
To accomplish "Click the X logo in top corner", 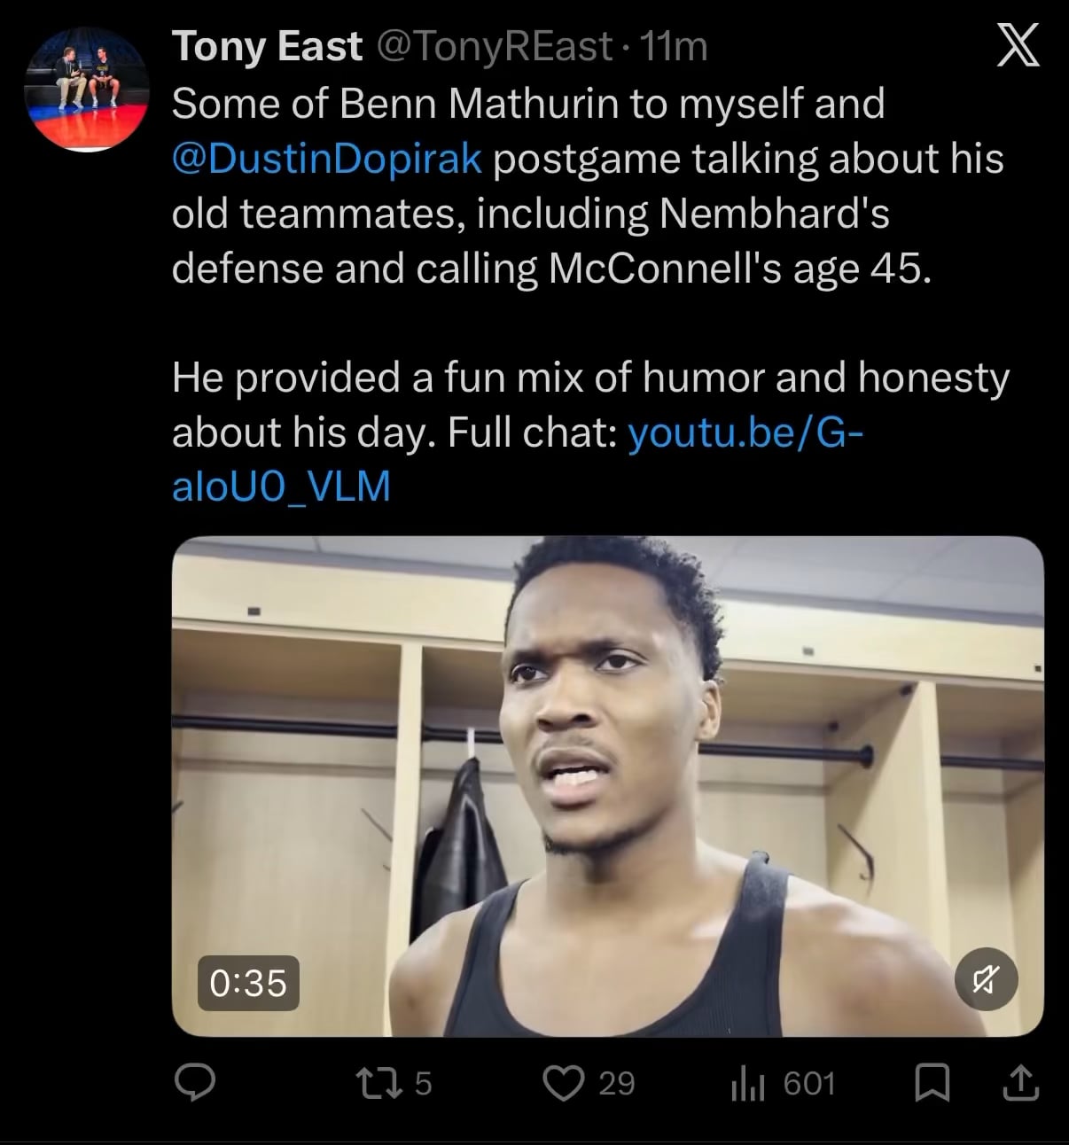I will point(1018,47).
